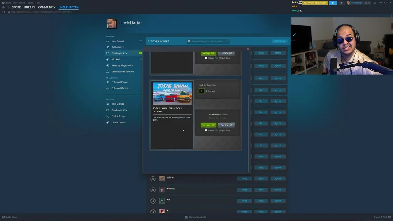Screen dimensions: 393x221
Task: Ignore Sul6an's invite
Action: coord(278,179)
